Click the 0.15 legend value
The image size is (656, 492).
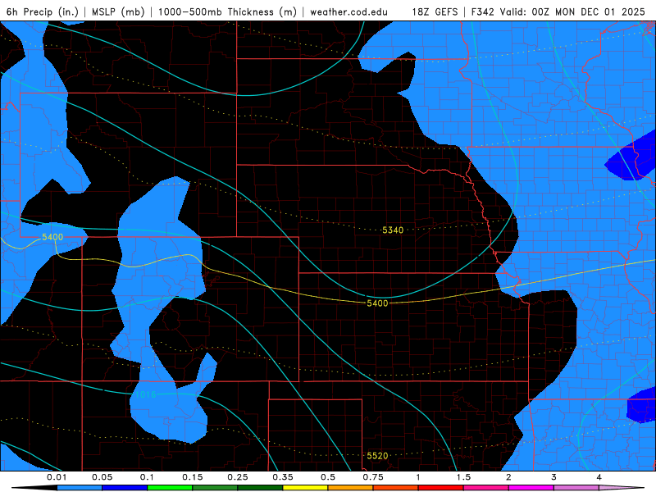pyautogui.click(x=193, y=477)
